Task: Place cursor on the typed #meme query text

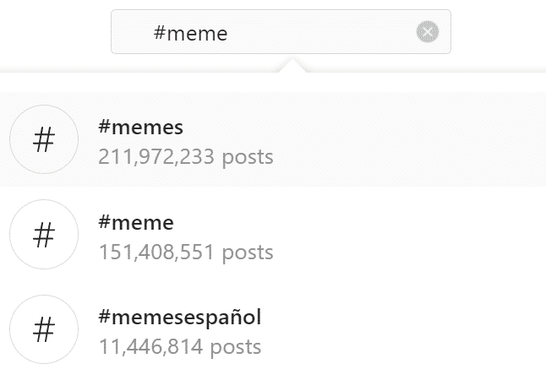Action: (191, 33)
